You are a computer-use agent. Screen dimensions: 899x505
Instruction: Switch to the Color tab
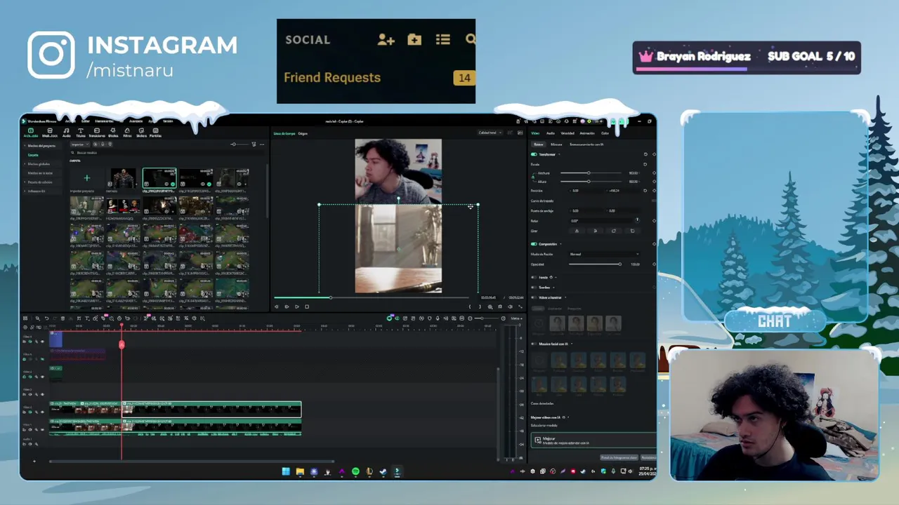[605, 133]
